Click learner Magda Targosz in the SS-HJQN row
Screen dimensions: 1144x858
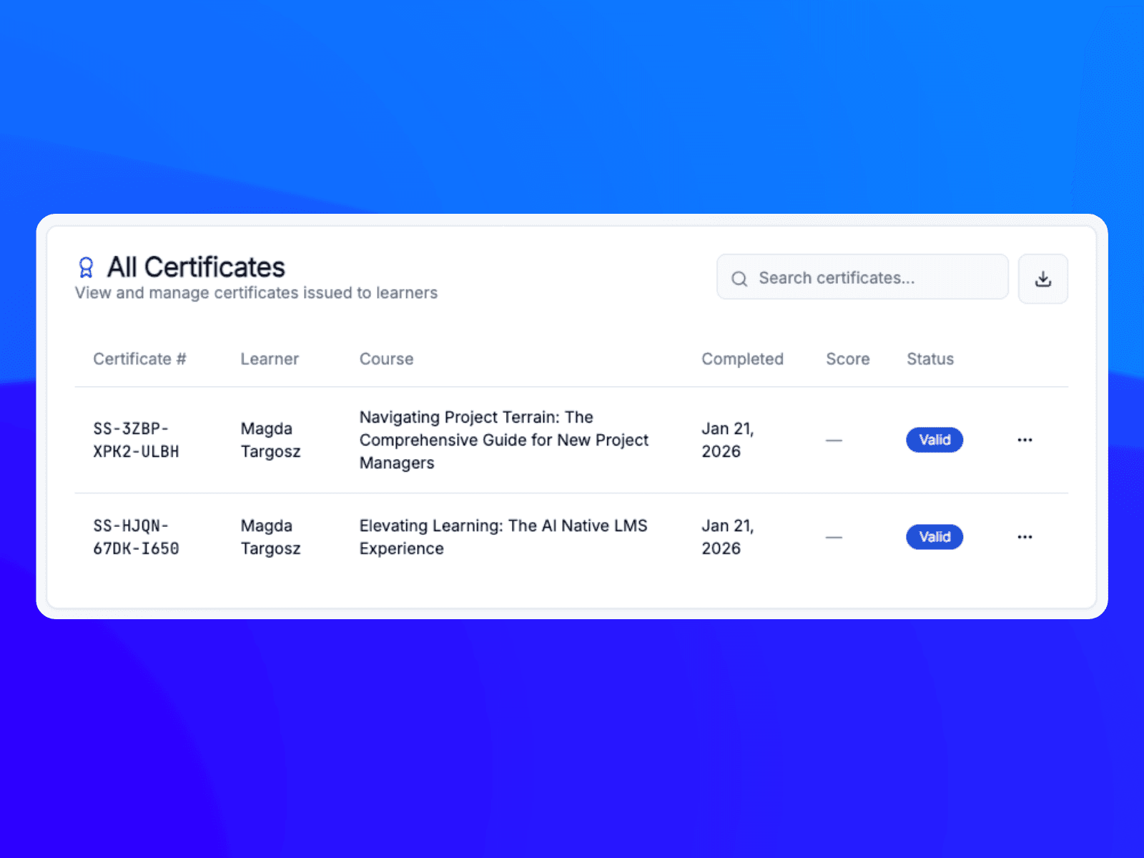click(x=270, y=537)
